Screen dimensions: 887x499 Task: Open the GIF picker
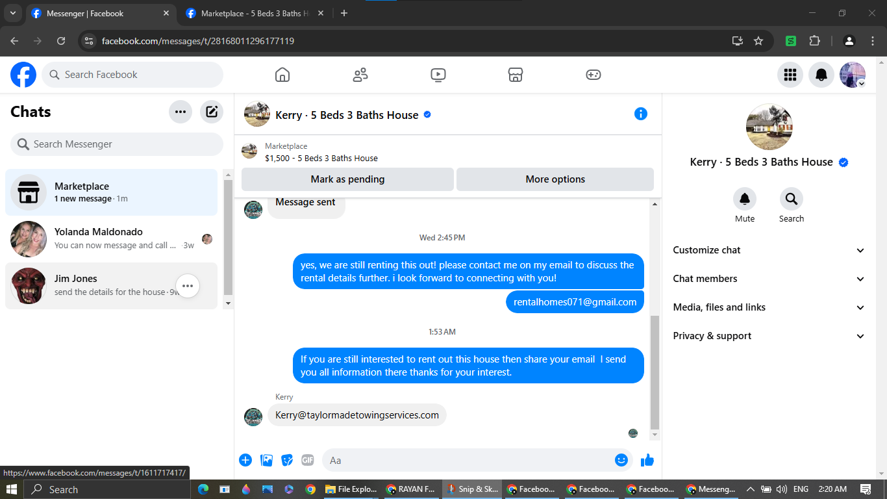click(308, 460)
